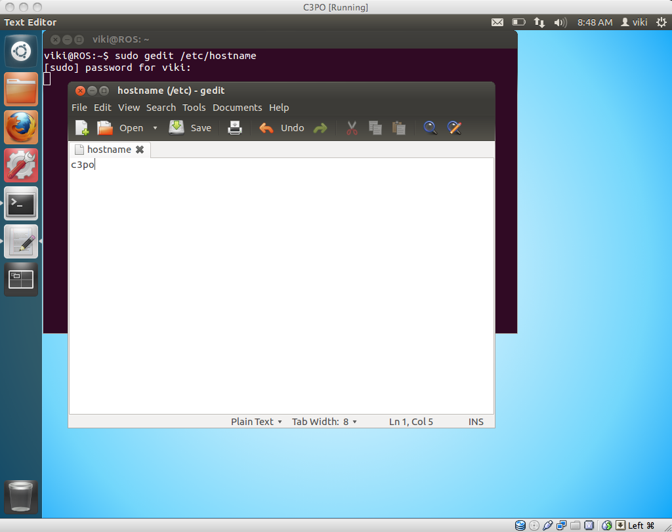Screen dimensions: 672x532
Task: Click the Open folder icon in gedit toolbar
Action: click(x=104, y=128)
